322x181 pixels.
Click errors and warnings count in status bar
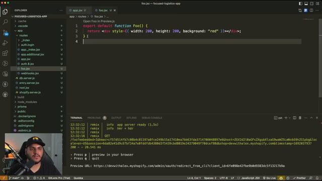(39, 178)
